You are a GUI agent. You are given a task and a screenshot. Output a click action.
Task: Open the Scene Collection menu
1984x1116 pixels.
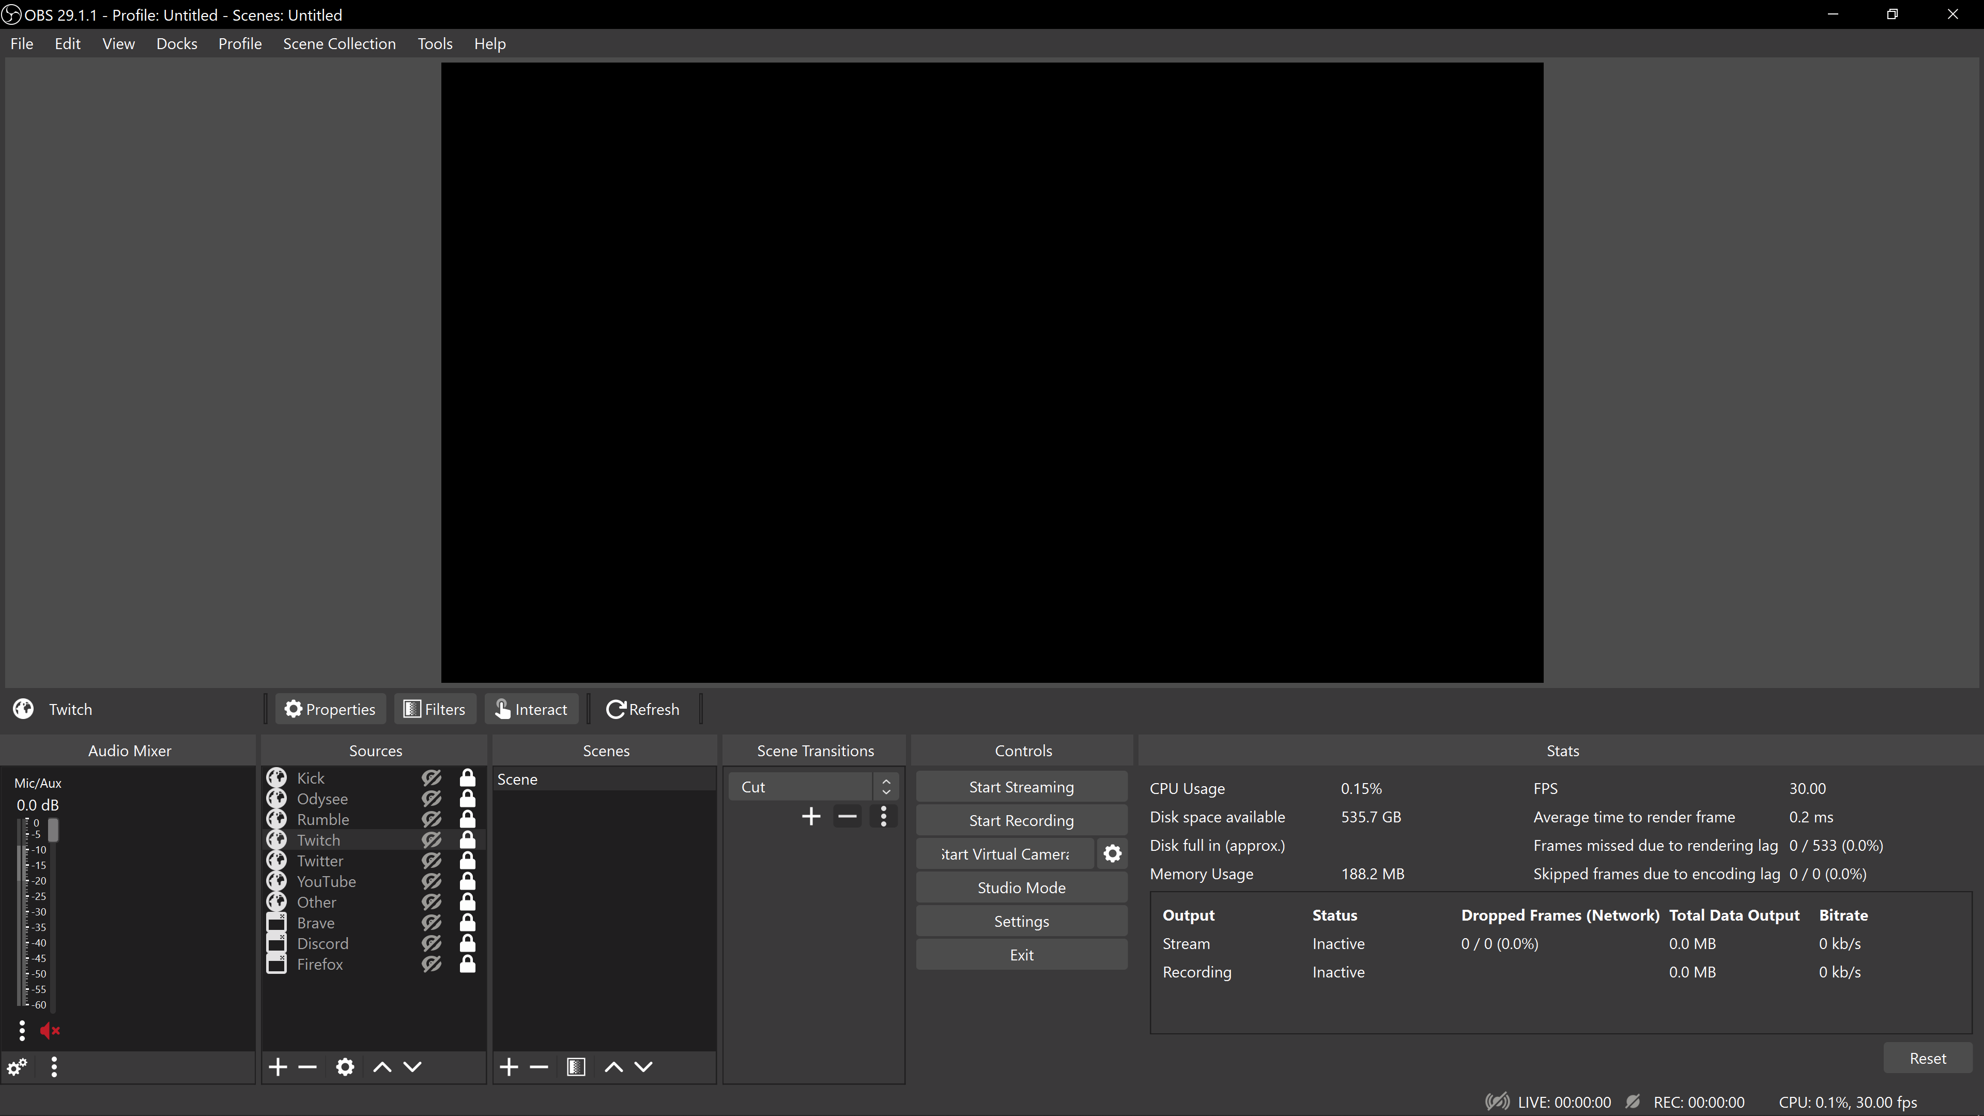[340, 44]
